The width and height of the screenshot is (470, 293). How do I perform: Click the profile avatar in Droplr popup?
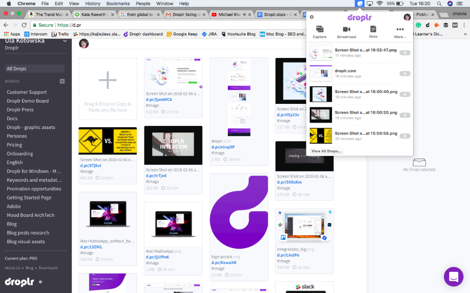[x=407, y=17]
